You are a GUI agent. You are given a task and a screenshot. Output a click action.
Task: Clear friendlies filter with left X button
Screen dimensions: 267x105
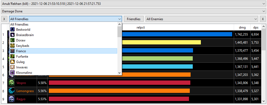tap(4, 19)
